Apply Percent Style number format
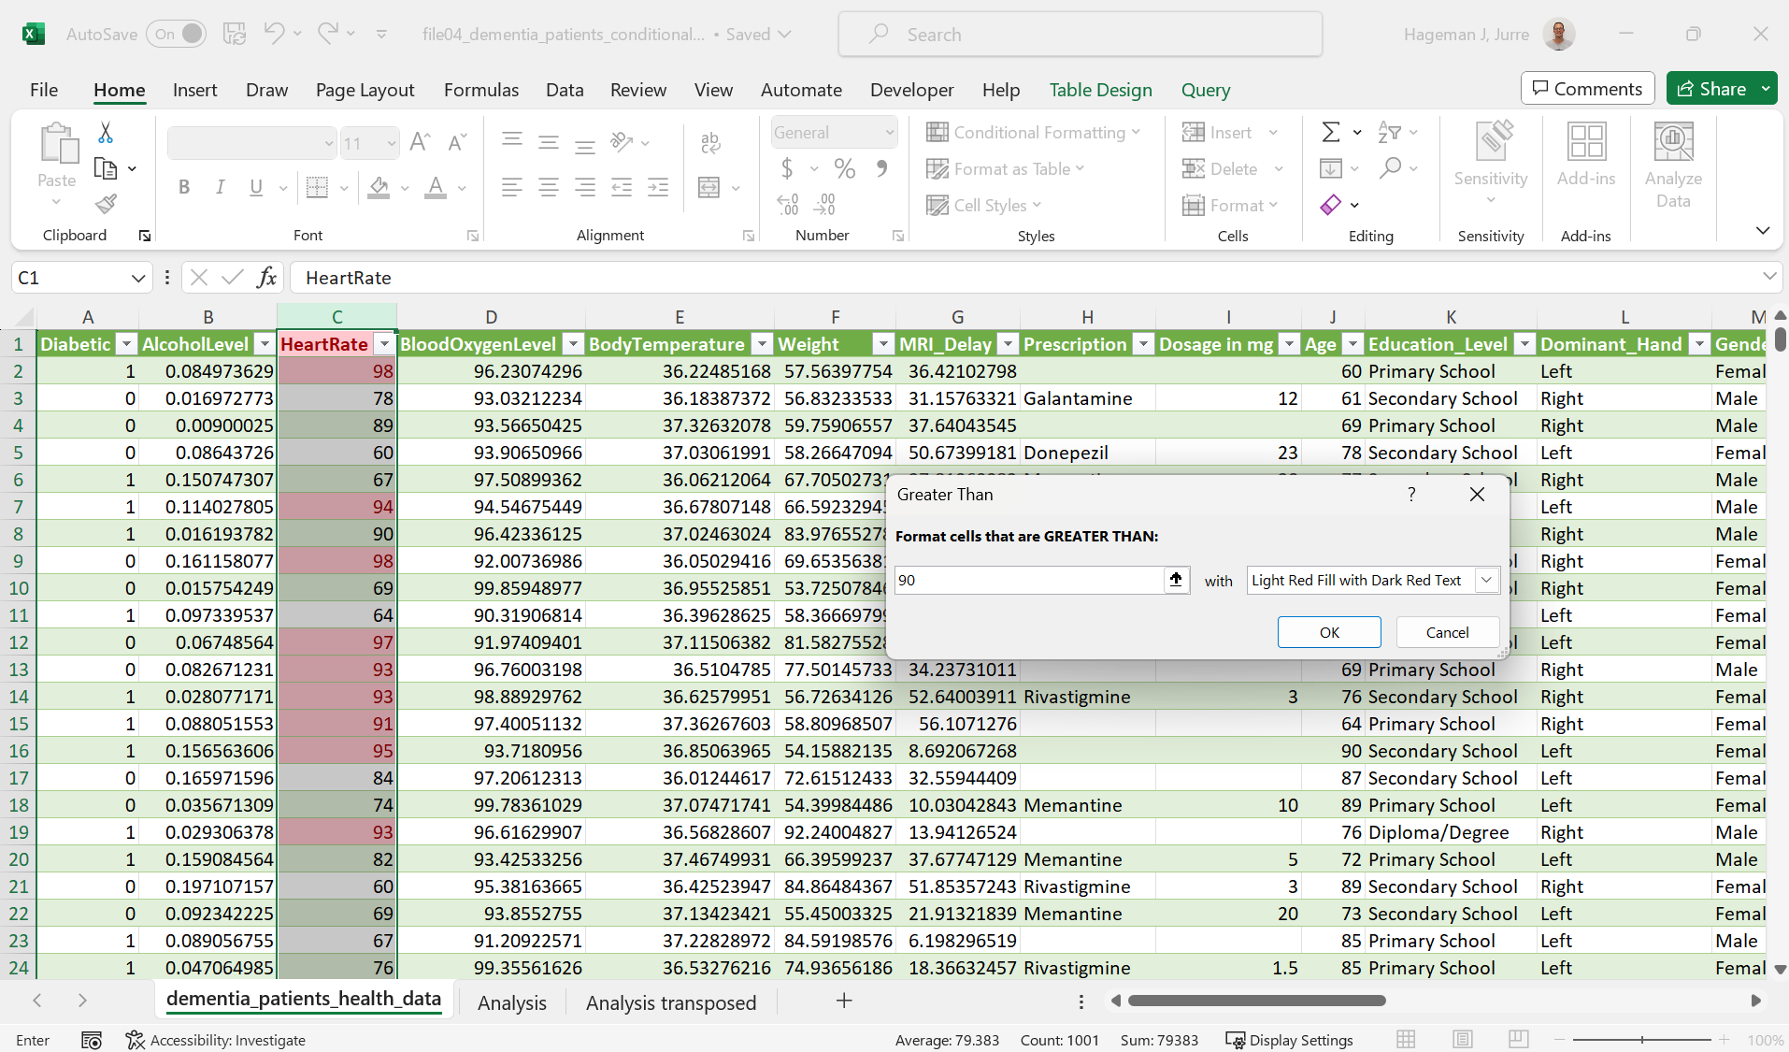The width and height of the screenshot is (1789, 1052). 844,168
